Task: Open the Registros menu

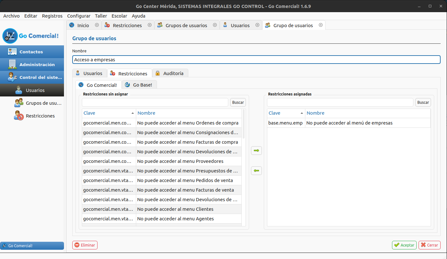Action: pos(52,16)
